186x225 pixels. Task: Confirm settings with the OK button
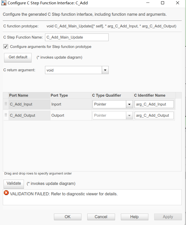click(68, 217)
